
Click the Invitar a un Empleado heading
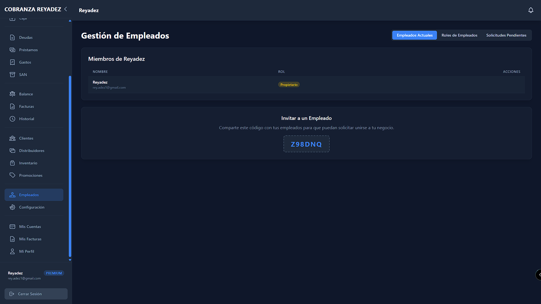306,118
